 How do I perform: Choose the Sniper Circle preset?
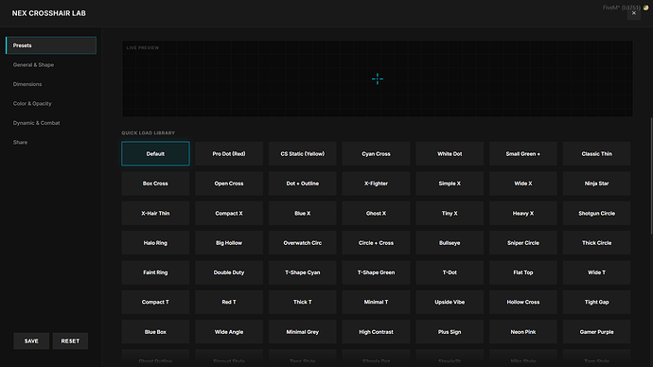coord(523,243)
